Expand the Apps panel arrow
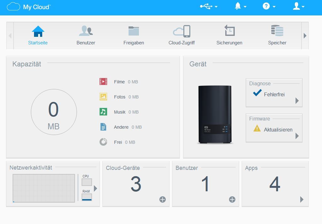The image size is (322, 224). 302,199
